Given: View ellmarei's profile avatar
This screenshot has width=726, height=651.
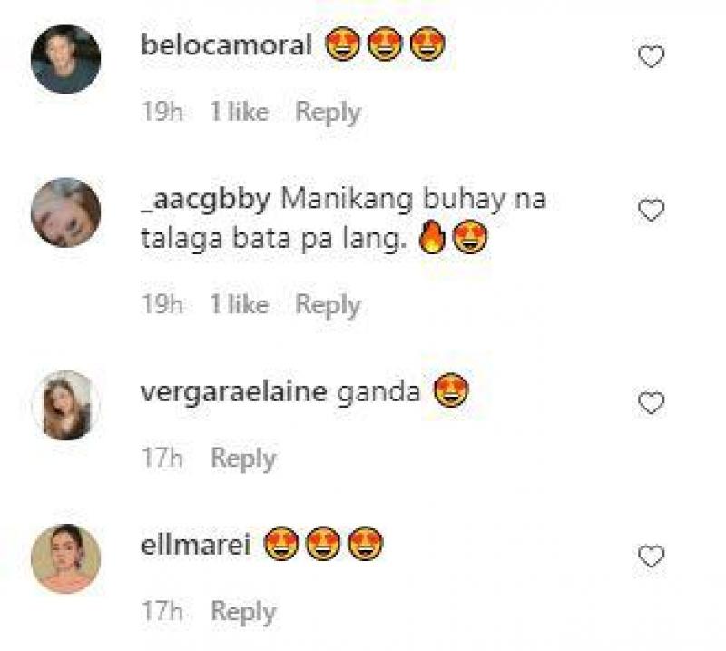Looking at the screenshot, I should point(65,558).
